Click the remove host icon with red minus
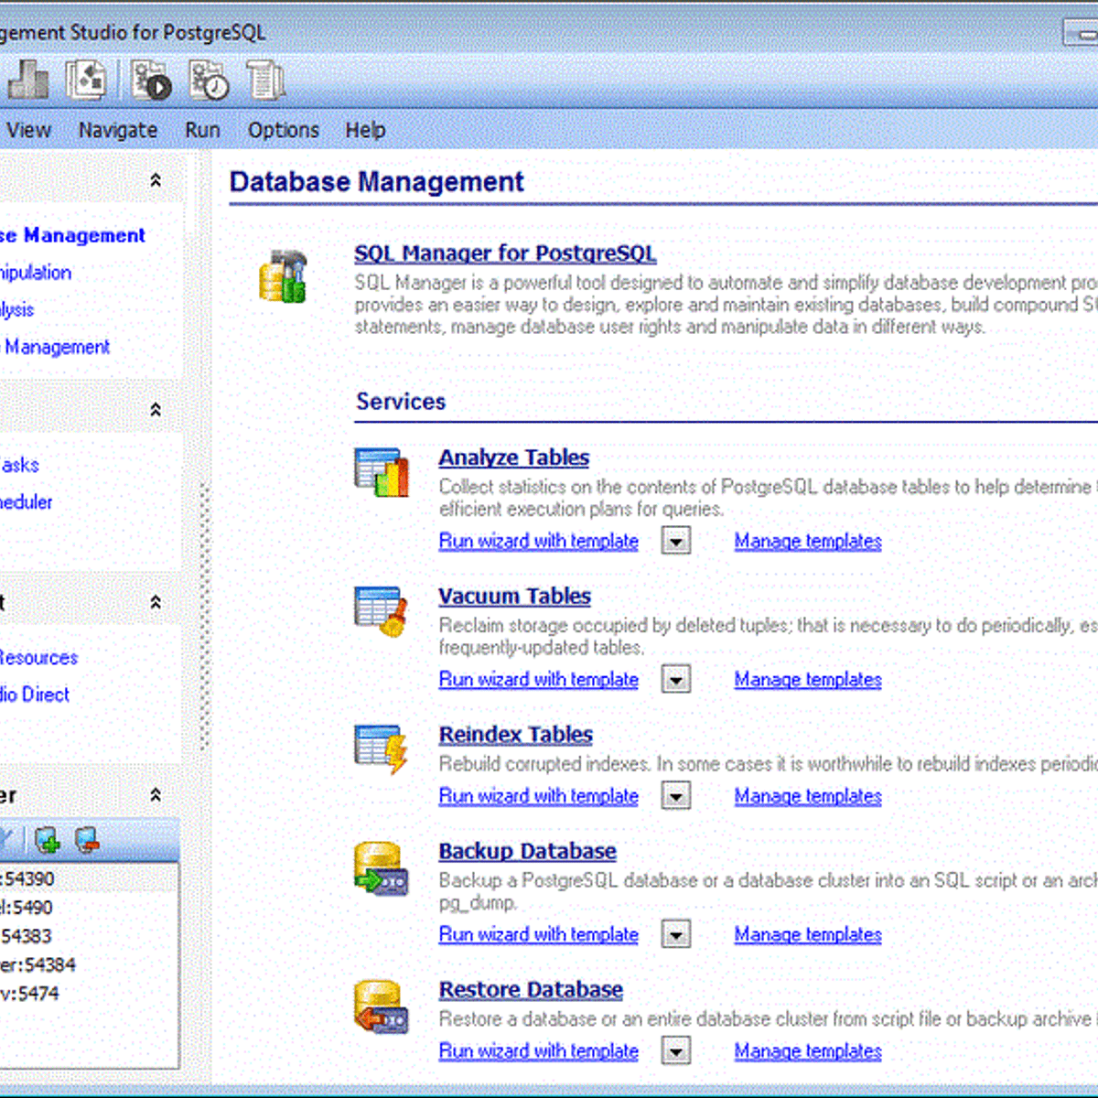 (x=87, y=839)
